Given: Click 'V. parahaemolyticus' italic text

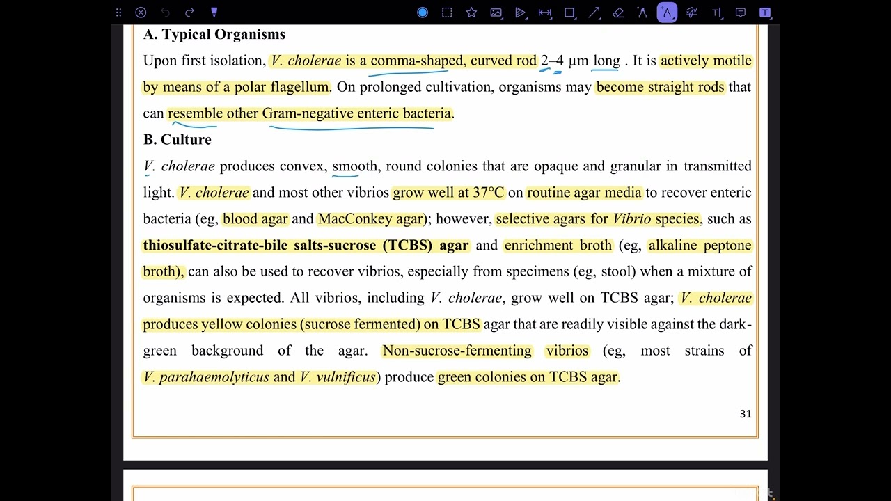Looking at the screenshot, I should 206,376.
